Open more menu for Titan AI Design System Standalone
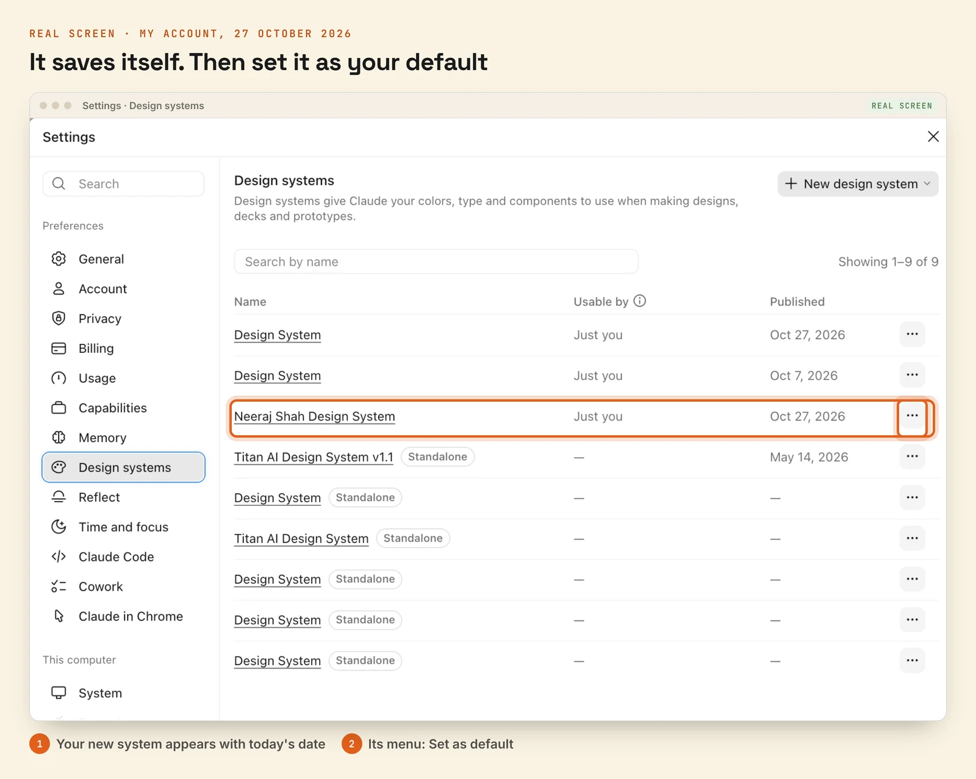Image resolution: width=976 pixels, height=779 pixels. click(912, 538)
